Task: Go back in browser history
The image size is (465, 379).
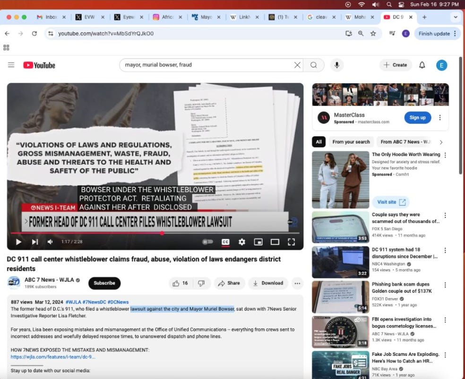Action: (x=7, y=34)
